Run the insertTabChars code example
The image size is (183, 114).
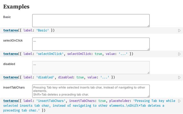point(179,101)
